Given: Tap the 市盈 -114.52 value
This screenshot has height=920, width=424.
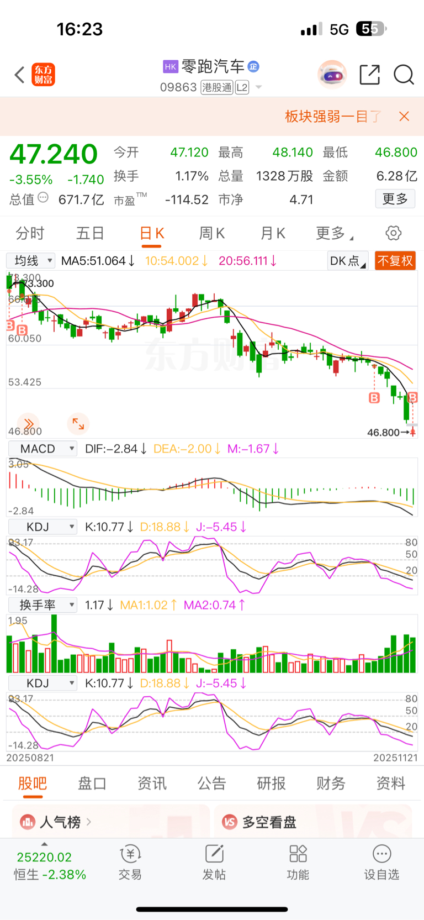Looking at the screenshot, I should pyautogui.click(x=187, y=199).
